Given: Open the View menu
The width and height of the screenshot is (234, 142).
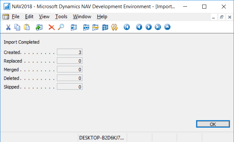Looking at the screenshot, I should tap(44, 17).
